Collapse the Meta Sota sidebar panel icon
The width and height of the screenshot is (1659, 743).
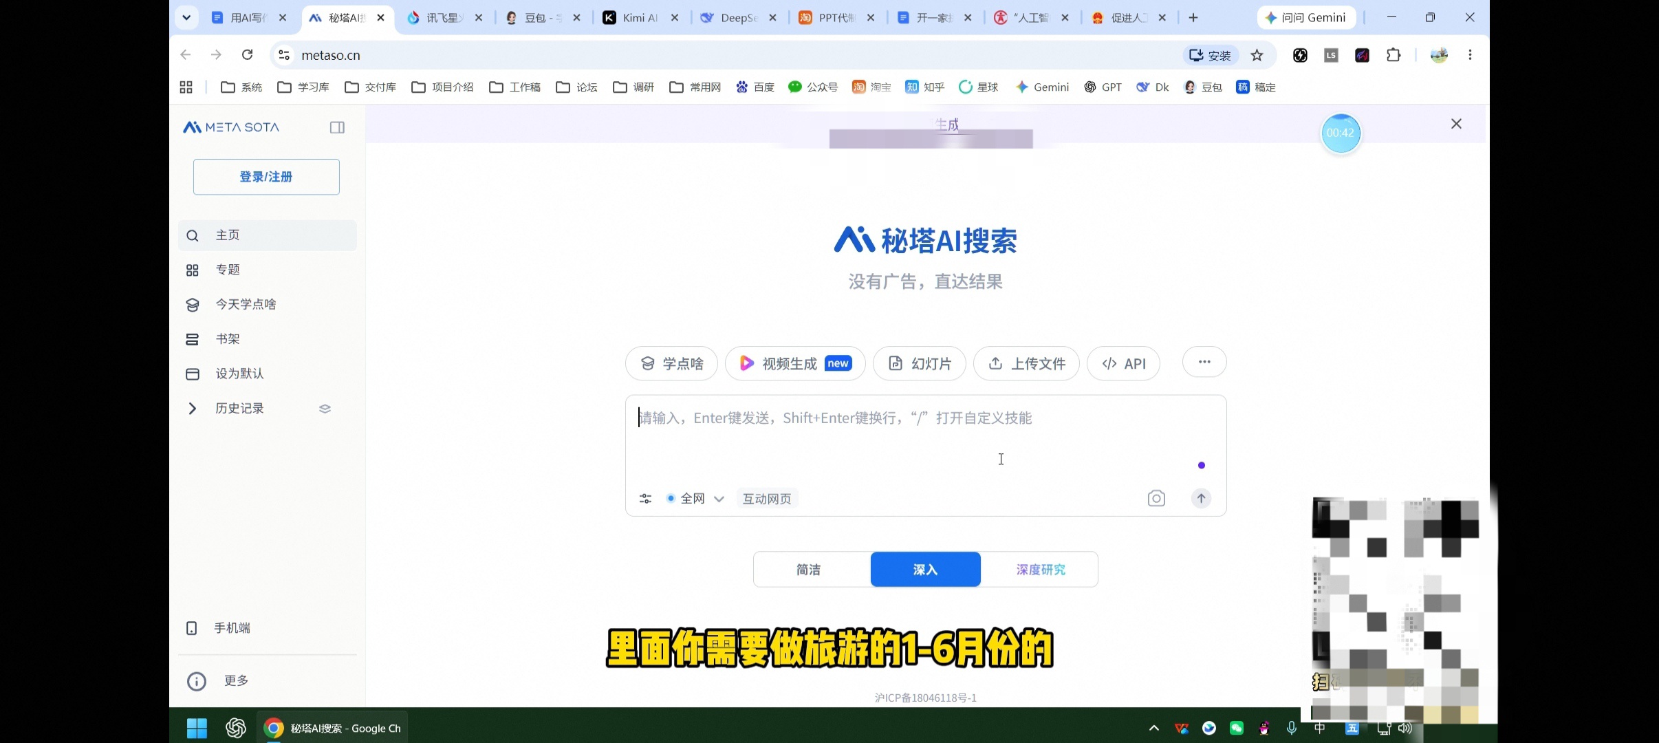337,127
